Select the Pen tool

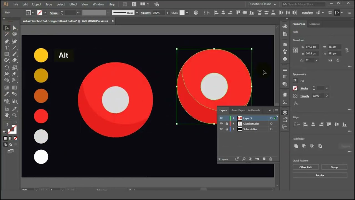(x=7, y=41)
